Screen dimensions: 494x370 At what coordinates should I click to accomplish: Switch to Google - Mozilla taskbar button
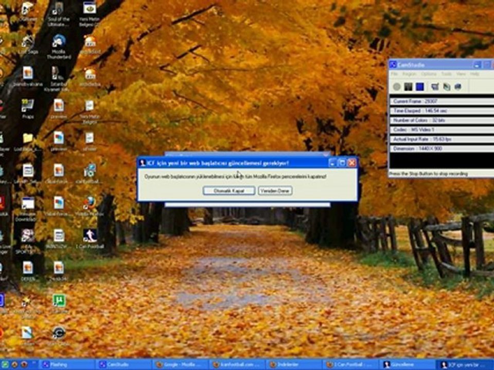[x=180, y=365]
